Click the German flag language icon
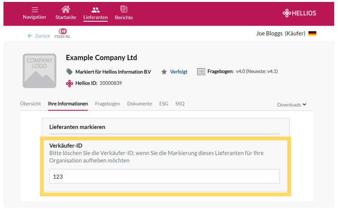The width and height of the screenshot is (338, 209). pos(312,33)
